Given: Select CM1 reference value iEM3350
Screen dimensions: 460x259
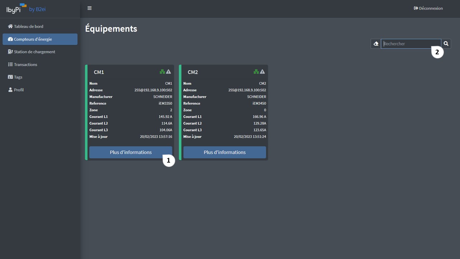Looking at the screenshot, I should click(x=165, y=103).
